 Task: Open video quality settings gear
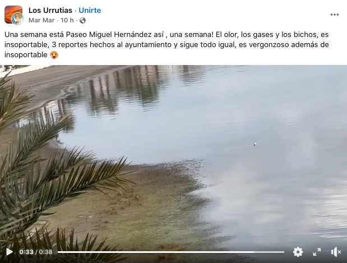(298, 252)
